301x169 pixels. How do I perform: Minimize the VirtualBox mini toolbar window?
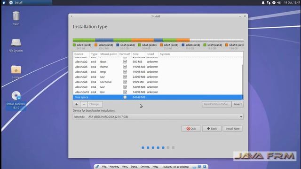click(x=194, y=167)
